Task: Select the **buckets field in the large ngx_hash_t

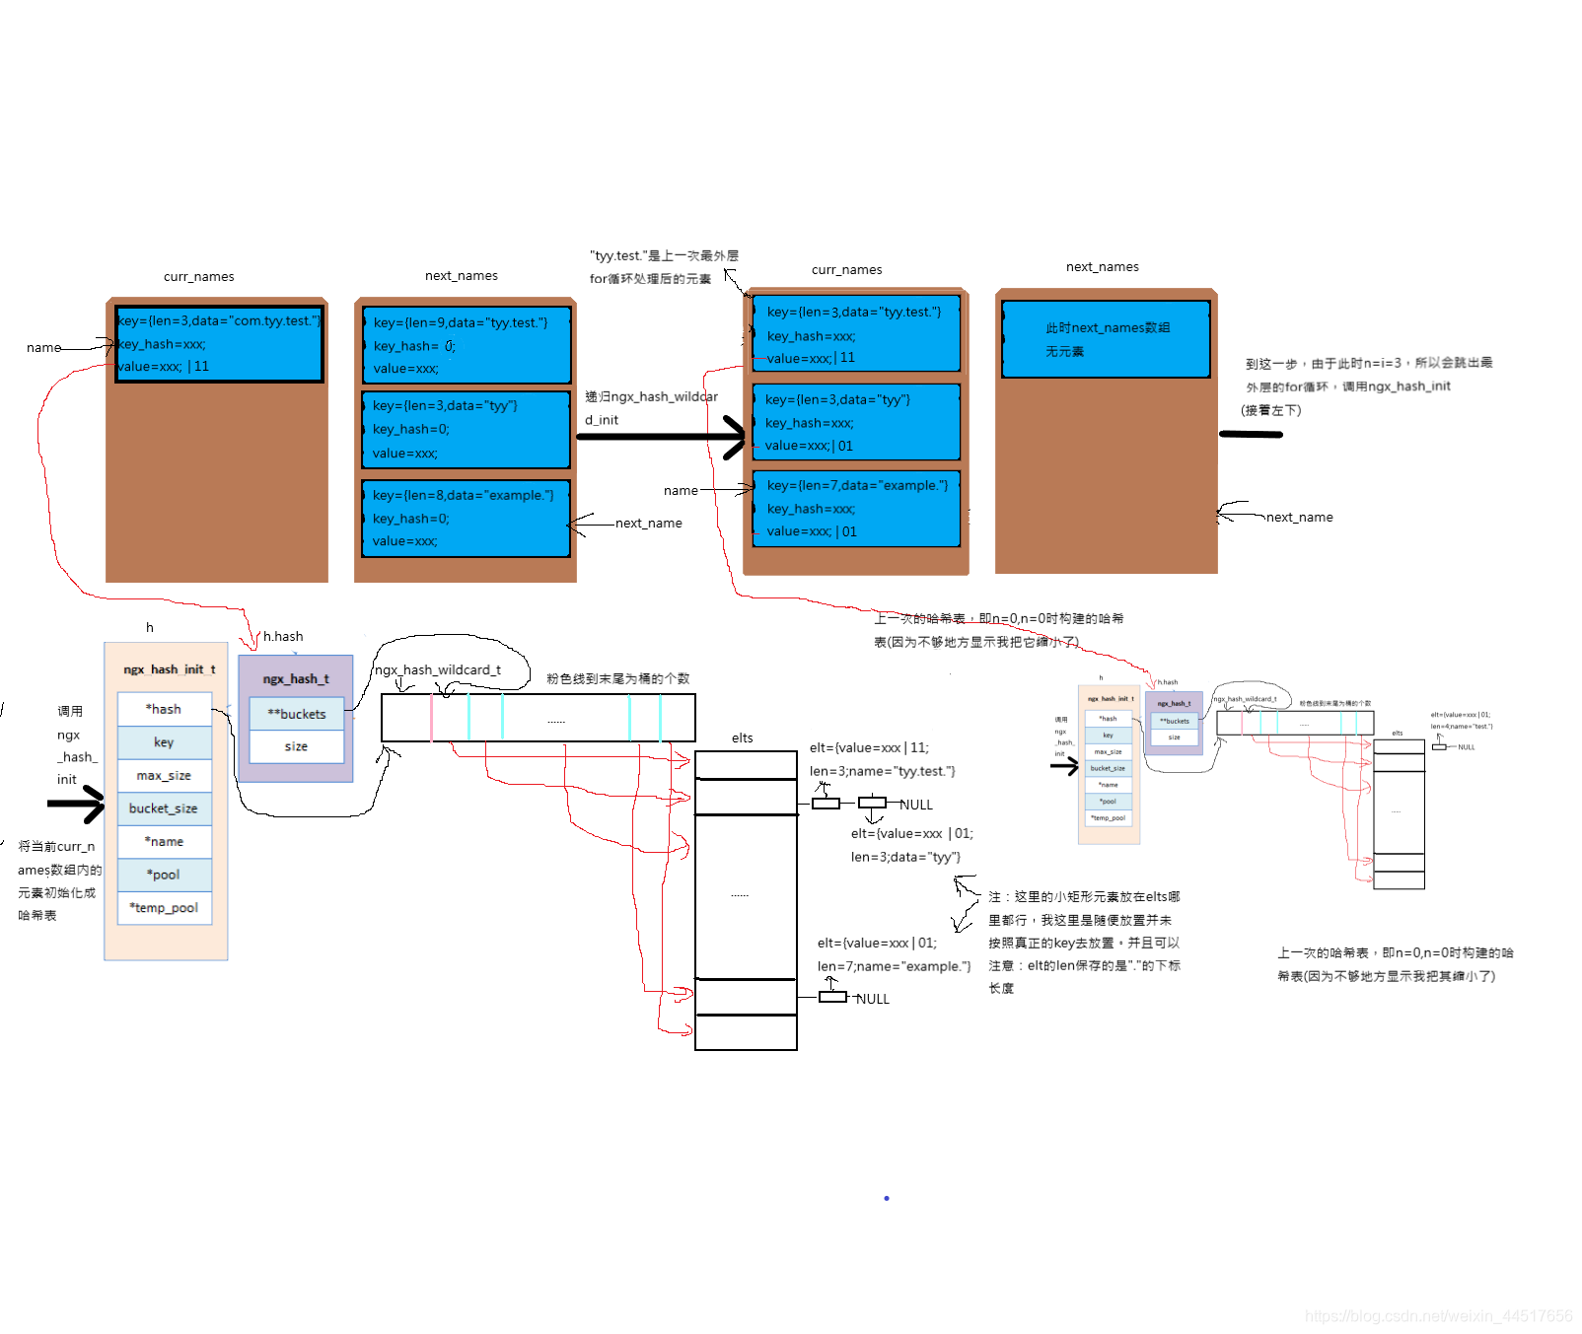Action: 296,714
